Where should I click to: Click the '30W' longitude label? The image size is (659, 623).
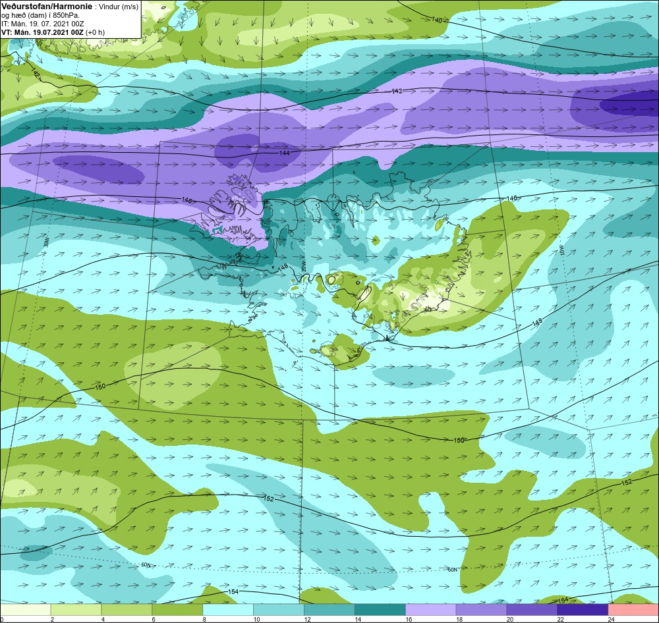tap(46, 242)
